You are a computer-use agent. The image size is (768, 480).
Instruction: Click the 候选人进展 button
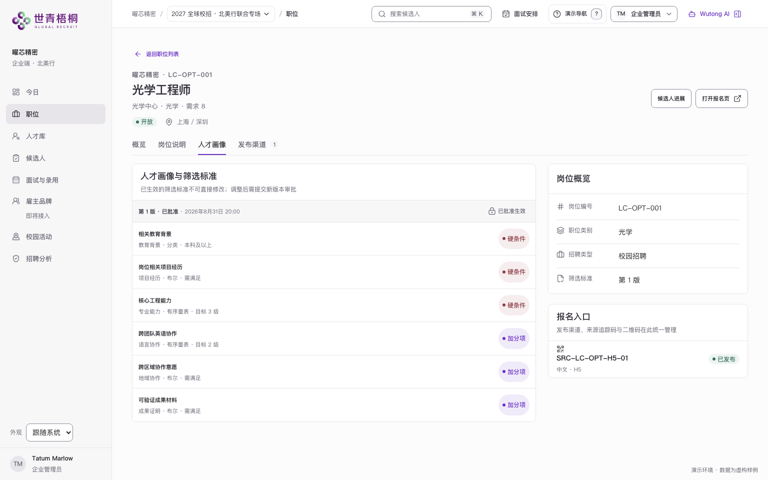[x=671, y=98]
